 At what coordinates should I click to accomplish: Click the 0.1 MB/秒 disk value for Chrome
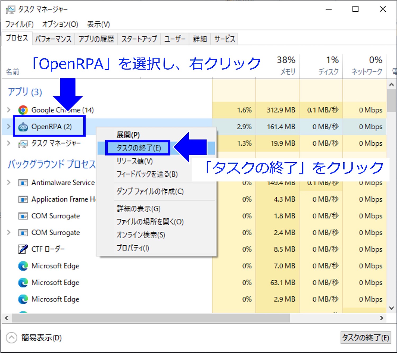pyautogui.click(x=323, y=110)
